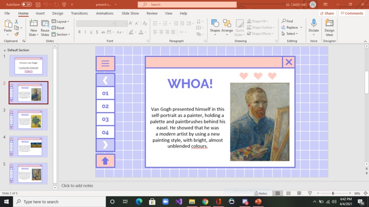Toggle Italic formatting
The image size is (369, 207).
click(85, 32)
